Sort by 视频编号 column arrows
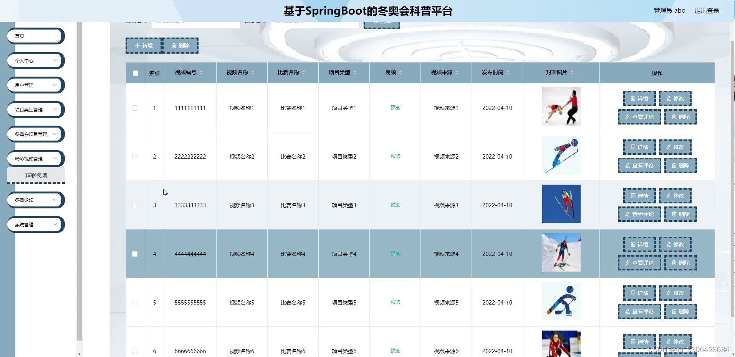This screenshot has height=357, width=735. [201, 72]
